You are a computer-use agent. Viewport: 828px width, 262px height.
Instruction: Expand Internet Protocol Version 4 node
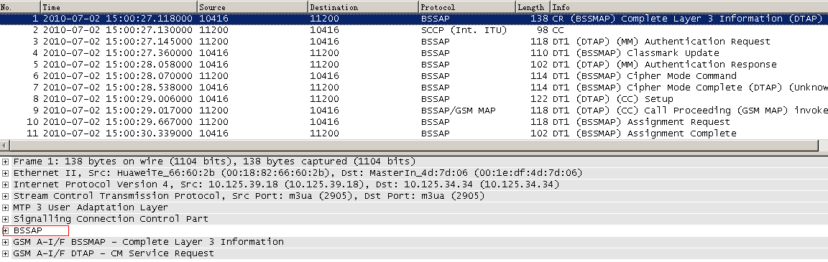point(6,184)
